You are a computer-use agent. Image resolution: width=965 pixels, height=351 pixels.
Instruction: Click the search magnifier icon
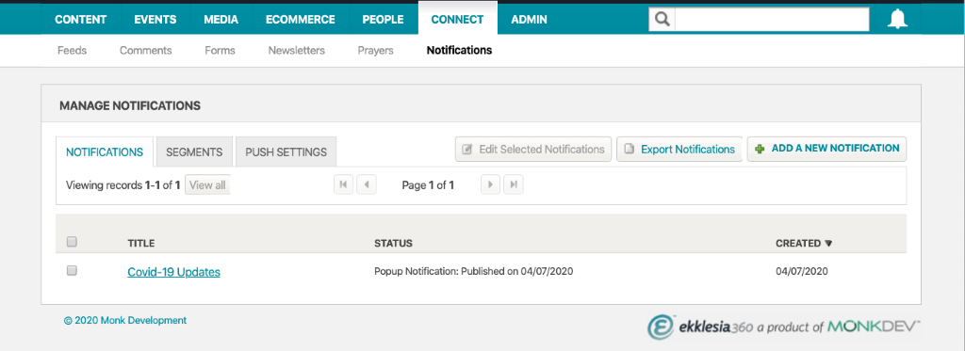[662, 19]
